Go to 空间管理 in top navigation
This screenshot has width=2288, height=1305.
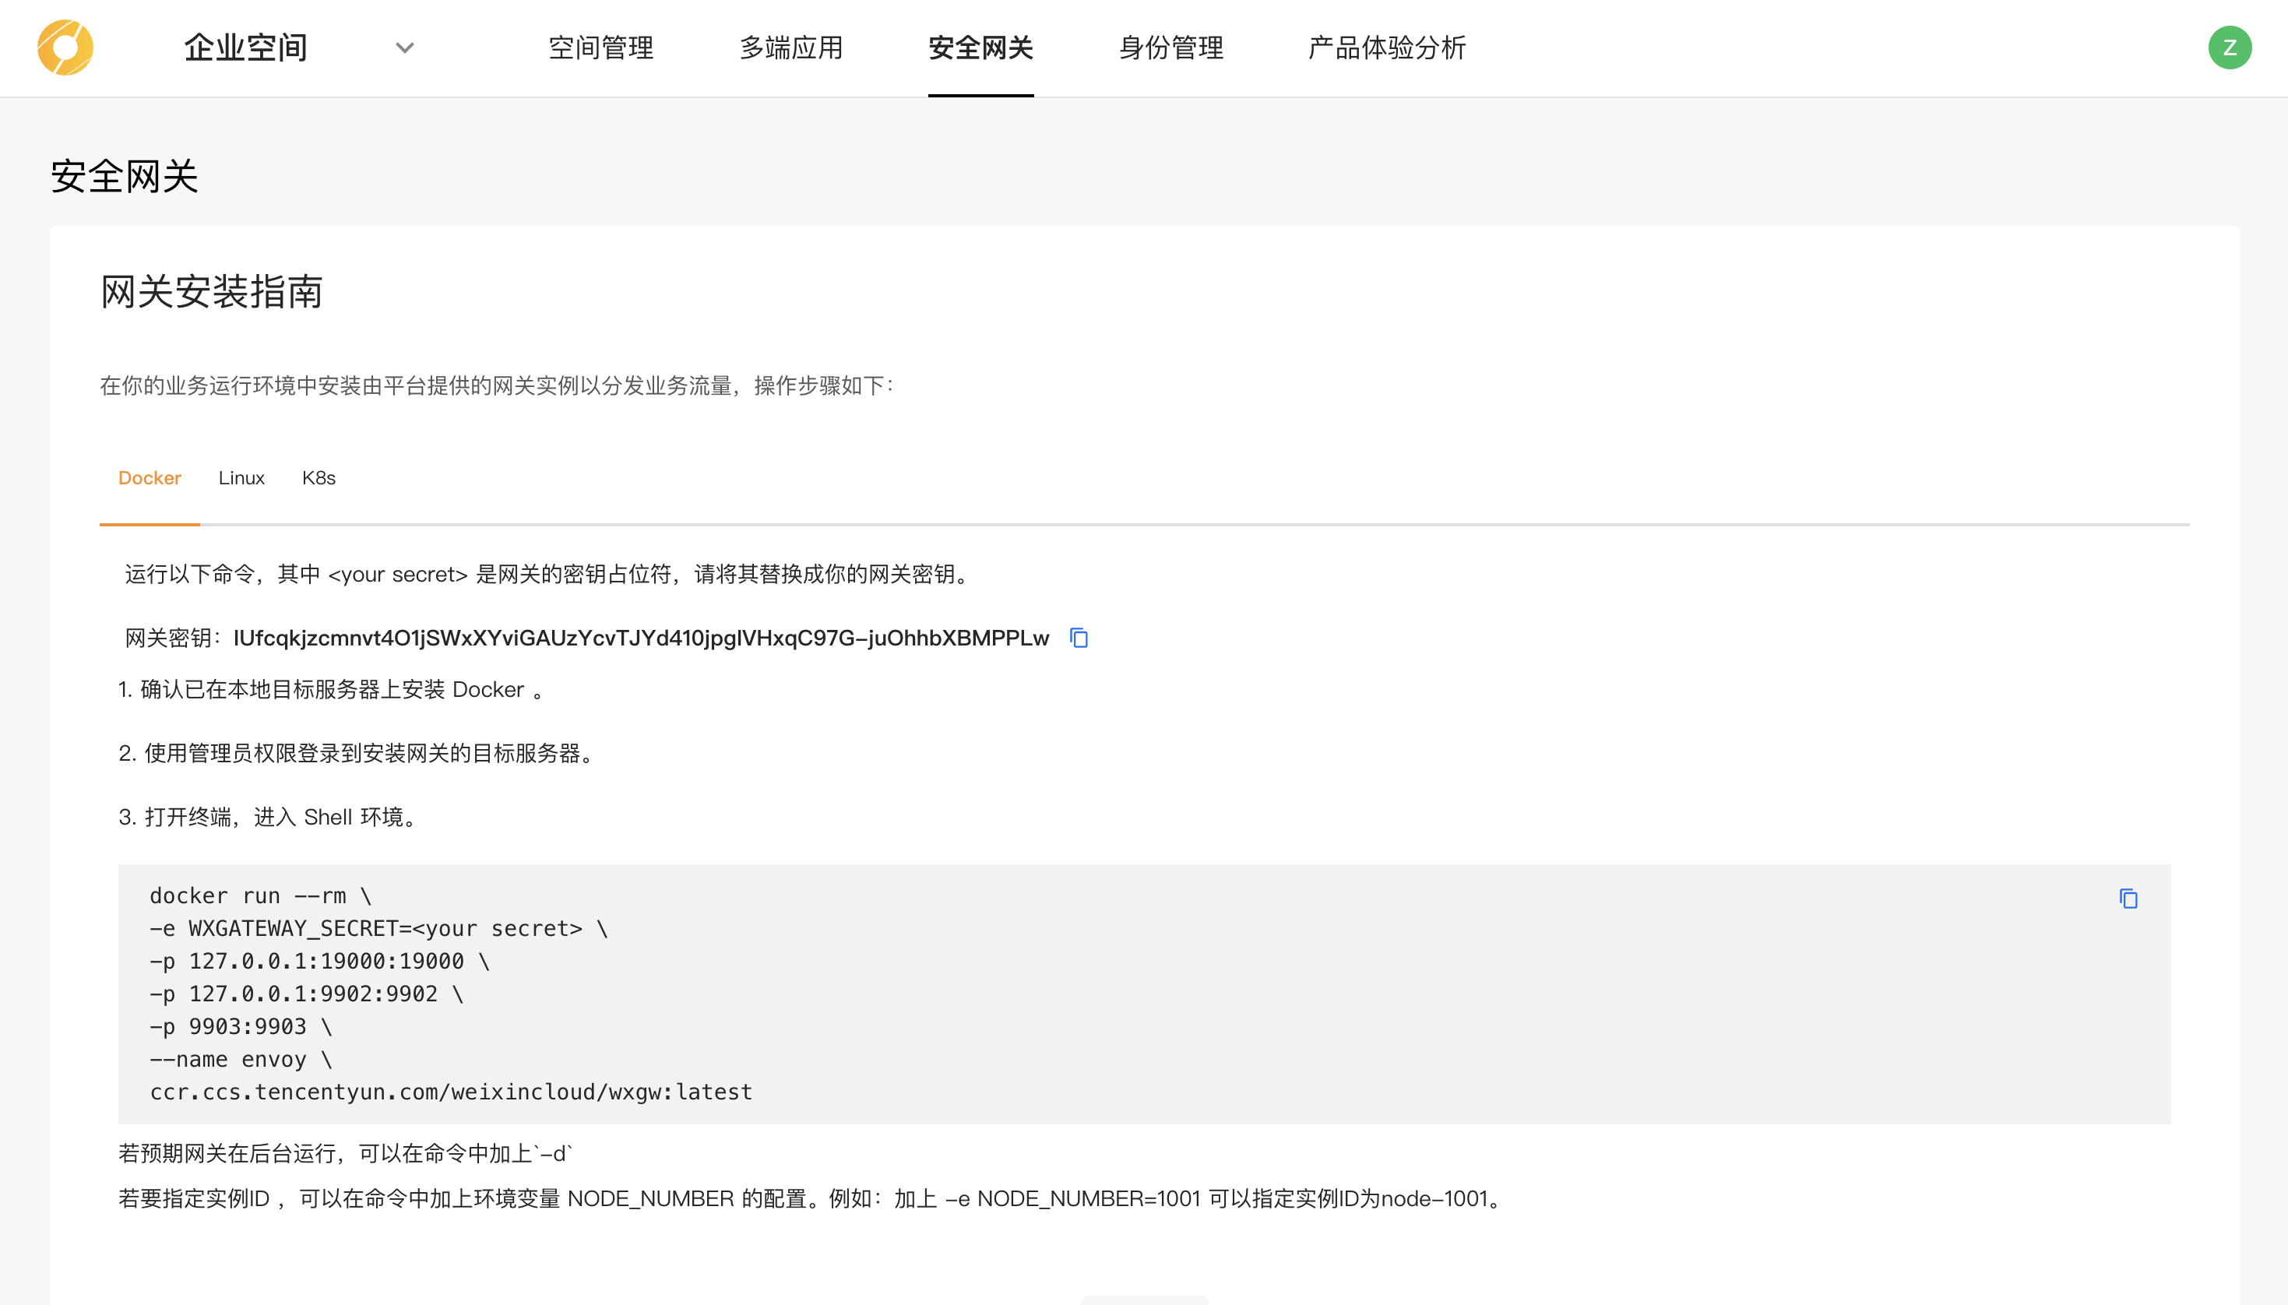600,47
